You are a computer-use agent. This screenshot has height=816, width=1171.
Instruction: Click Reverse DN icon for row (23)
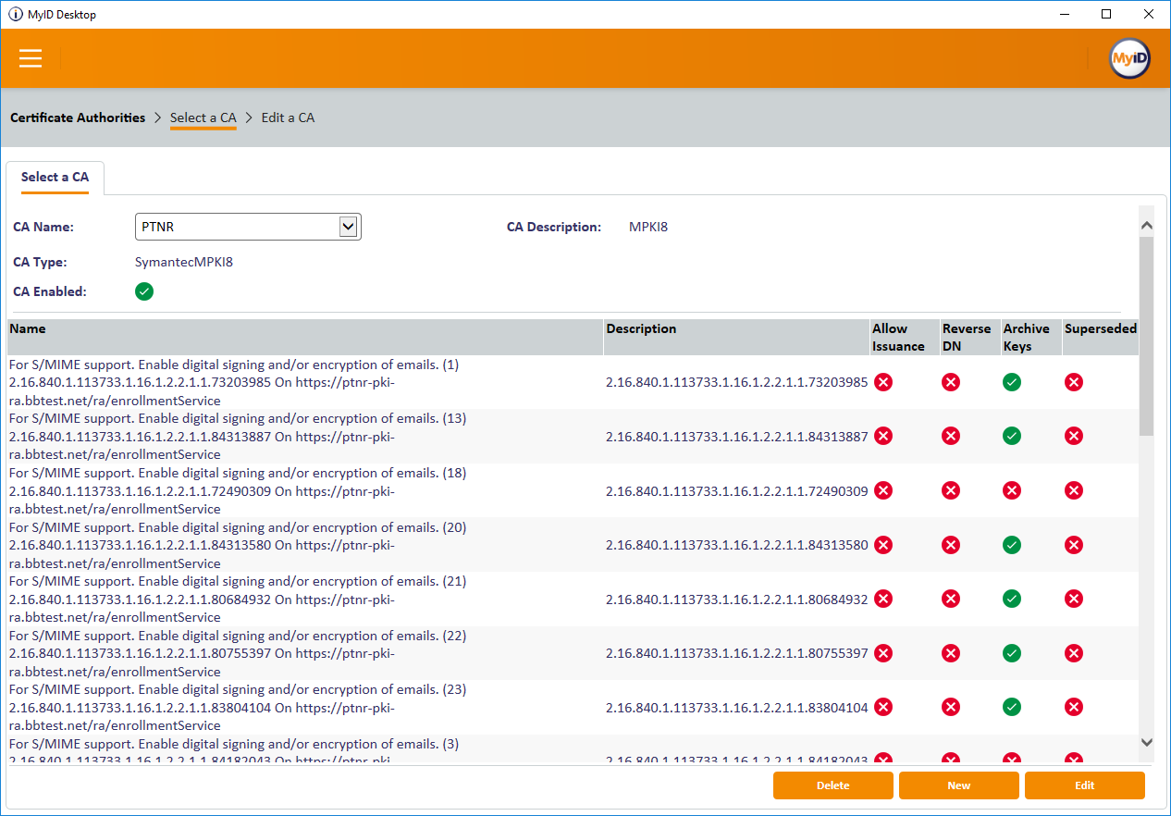coord(951,707)
